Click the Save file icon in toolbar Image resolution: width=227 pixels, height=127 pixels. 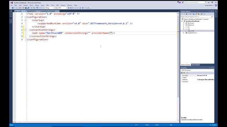pyautogui.click(x=26, y=8)
